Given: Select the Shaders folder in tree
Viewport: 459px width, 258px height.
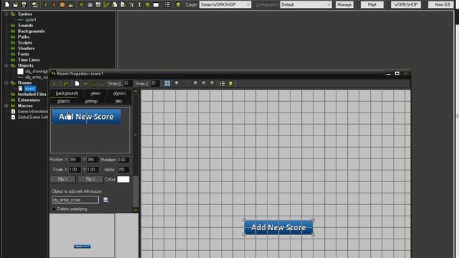Looking at the screenshot, I should pos(26,49).
